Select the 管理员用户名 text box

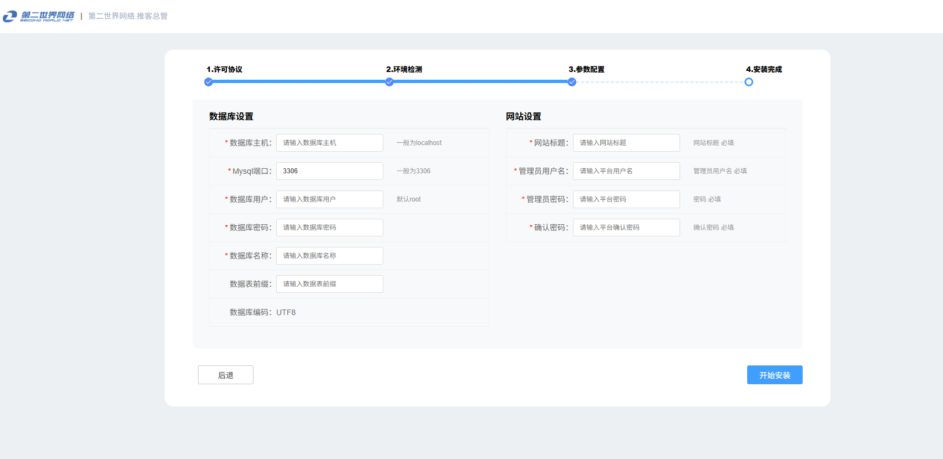(626, 171)
